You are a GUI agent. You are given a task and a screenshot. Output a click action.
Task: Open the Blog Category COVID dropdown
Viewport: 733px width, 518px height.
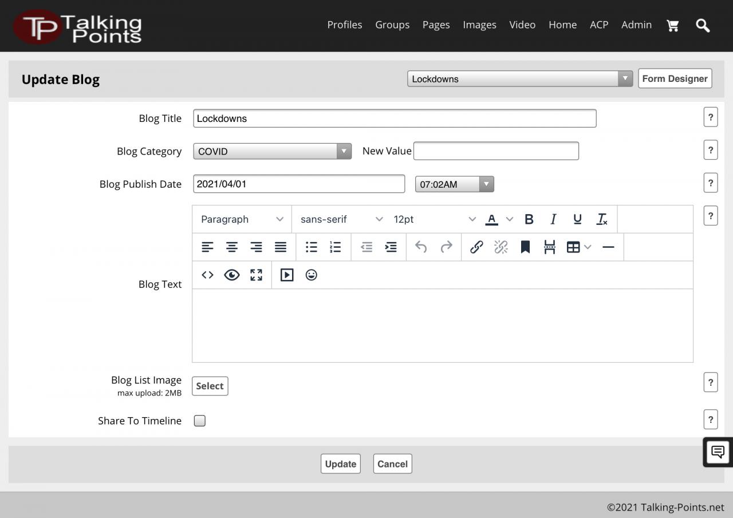tap(272, 151)
